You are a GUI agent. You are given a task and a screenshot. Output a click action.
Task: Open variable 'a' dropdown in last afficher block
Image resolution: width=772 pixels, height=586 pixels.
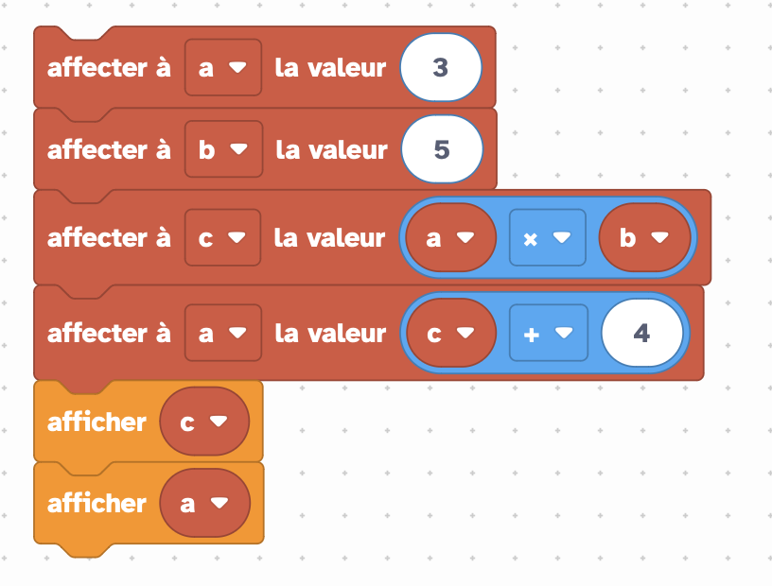point(204,503)
